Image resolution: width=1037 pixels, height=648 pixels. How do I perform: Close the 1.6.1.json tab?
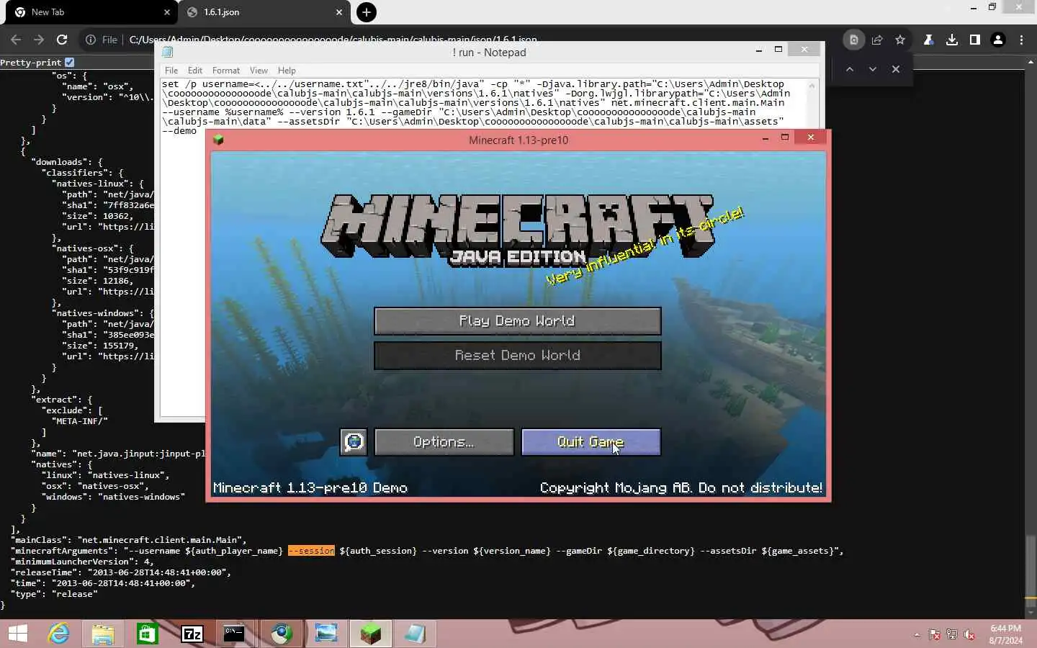point(339,12)
